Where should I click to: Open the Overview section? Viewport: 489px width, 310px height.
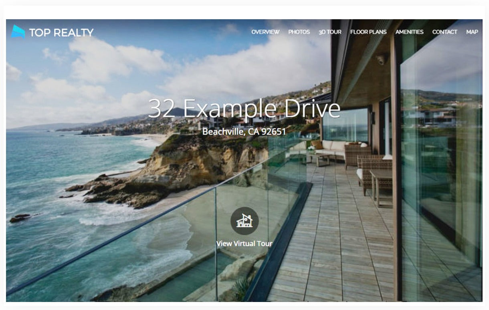265,32
